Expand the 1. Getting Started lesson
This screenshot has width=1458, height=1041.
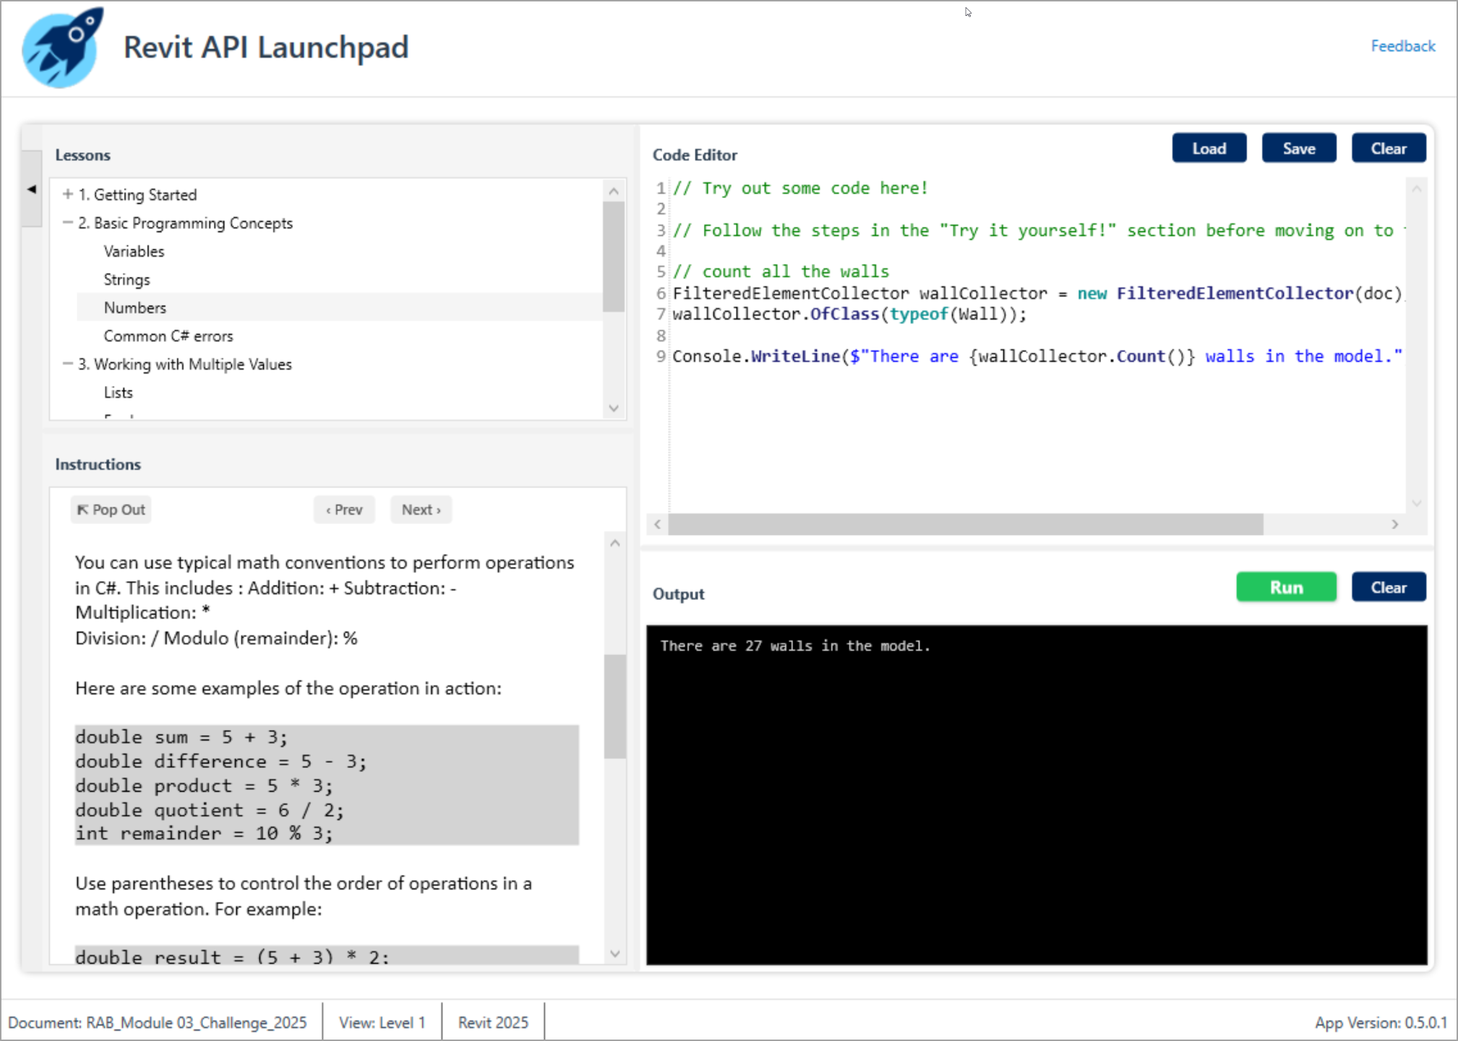pos(68,194)
